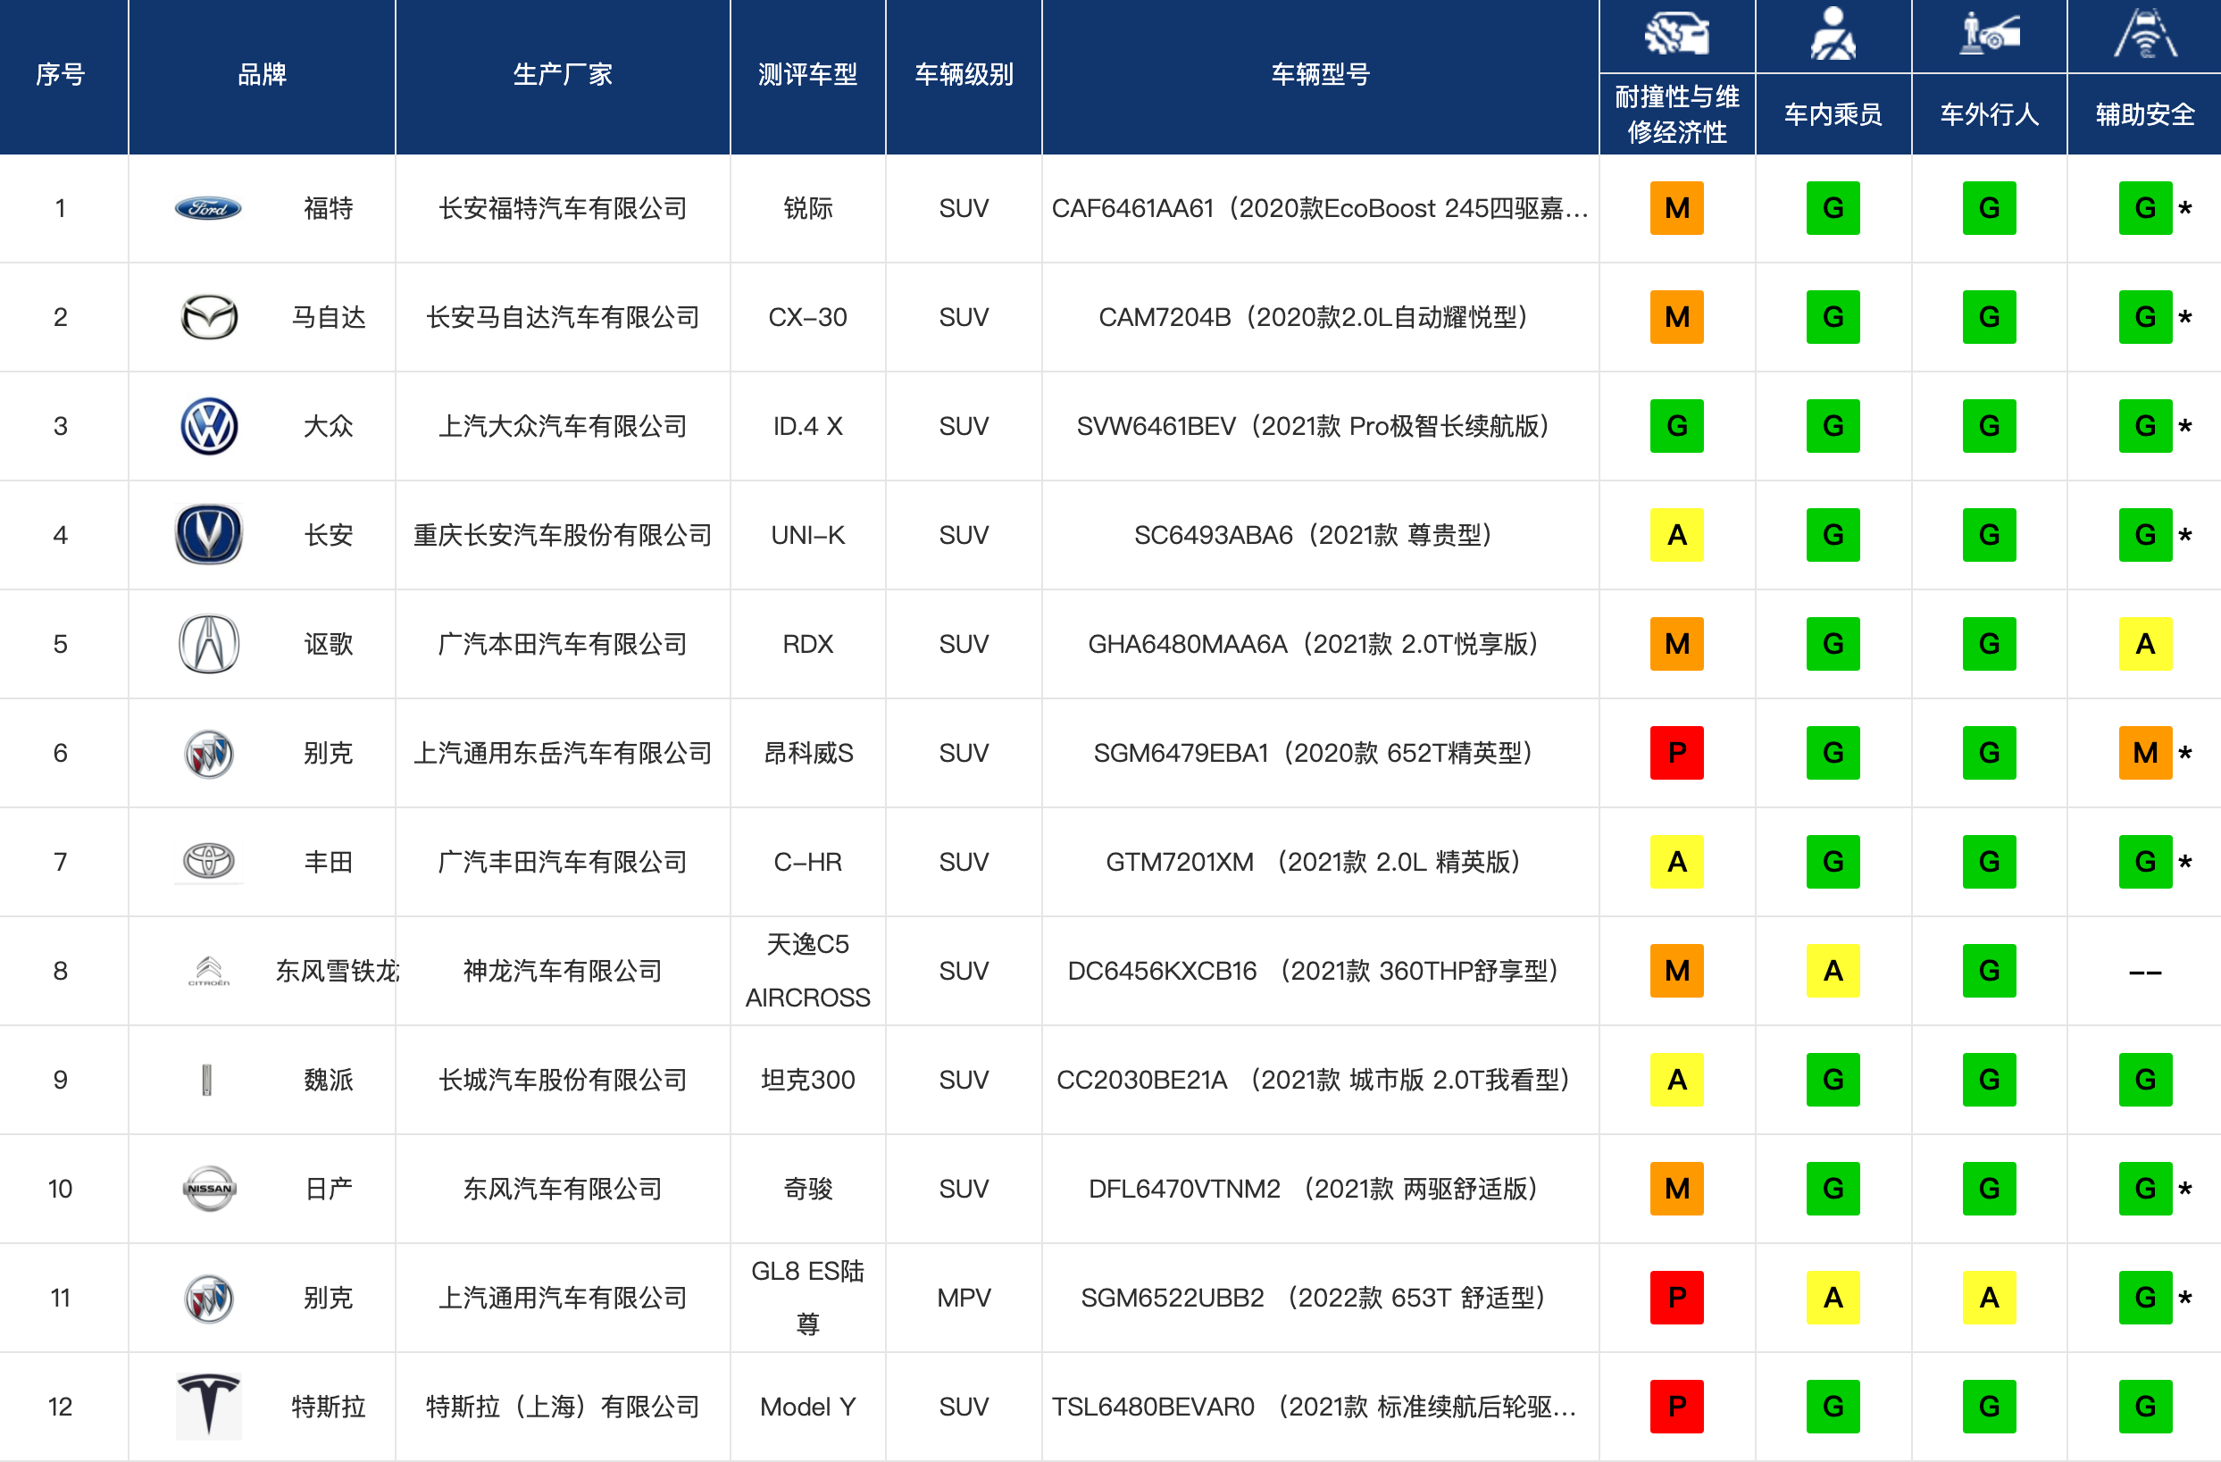Click vehicle code DFL6470VTNM2
This screenshot has height=1462, width=2221.
pos(1183,1189)
